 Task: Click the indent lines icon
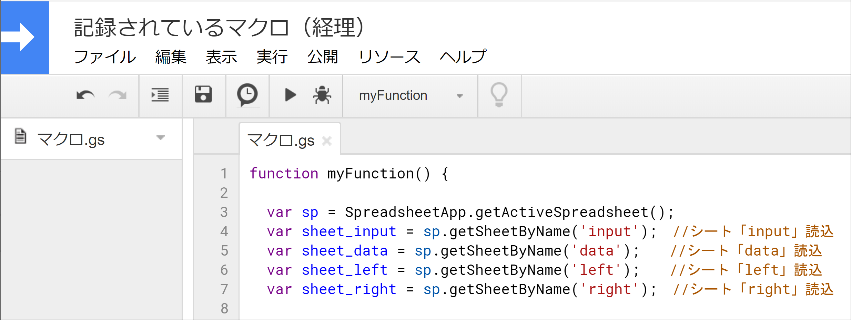[160, 95]
